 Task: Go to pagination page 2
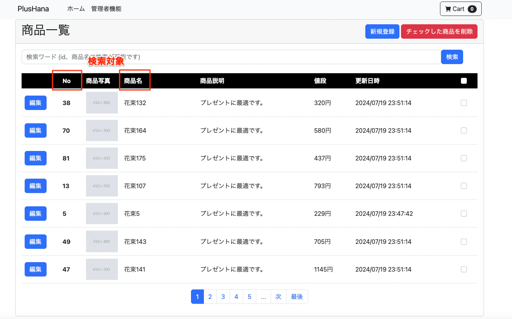pos(210,297)
